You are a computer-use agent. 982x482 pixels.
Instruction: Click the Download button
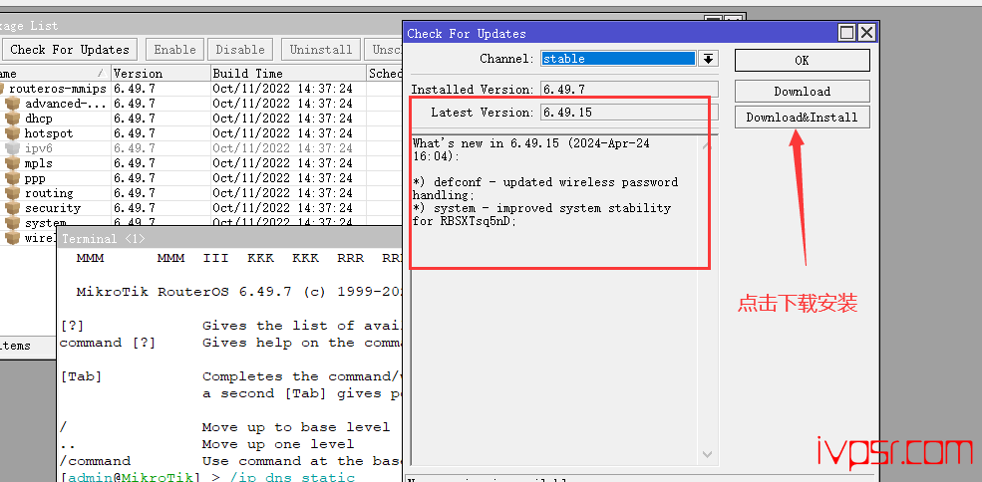click(802, 92)
